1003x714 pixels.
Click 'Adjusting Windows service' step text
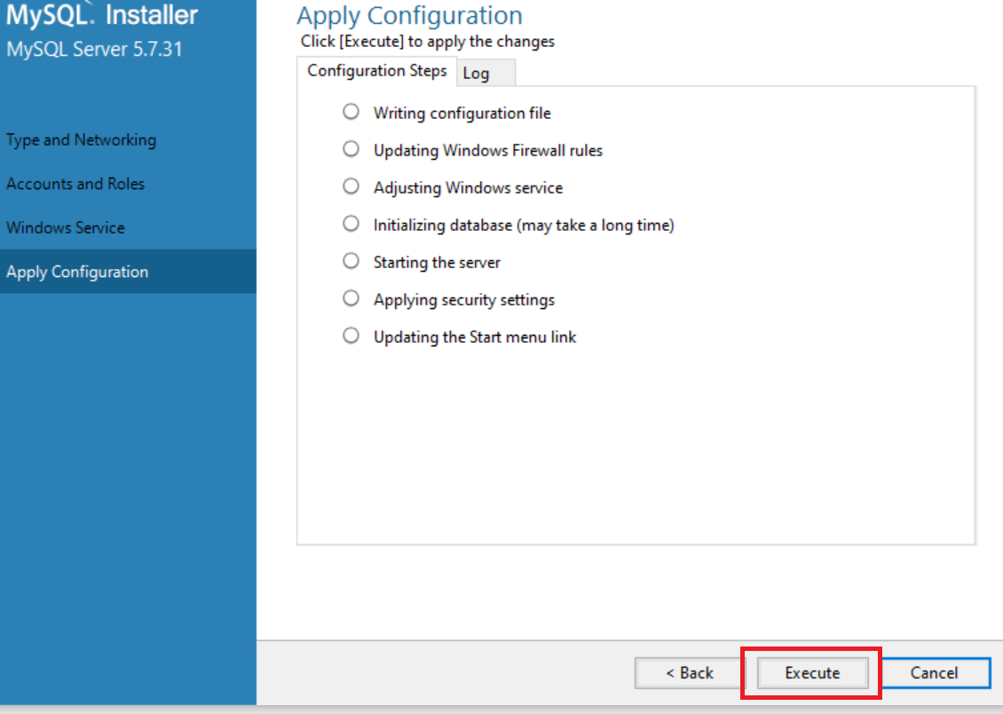[469, 187]
